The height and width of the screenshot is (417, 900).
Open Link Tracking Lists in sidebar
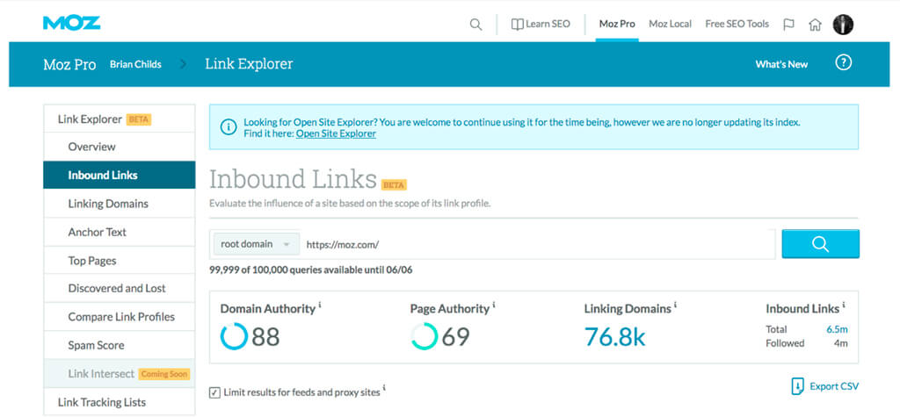[x=120, y=402]
